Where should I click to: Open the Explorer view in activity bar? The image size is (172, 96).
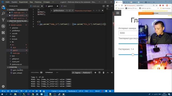3,7
